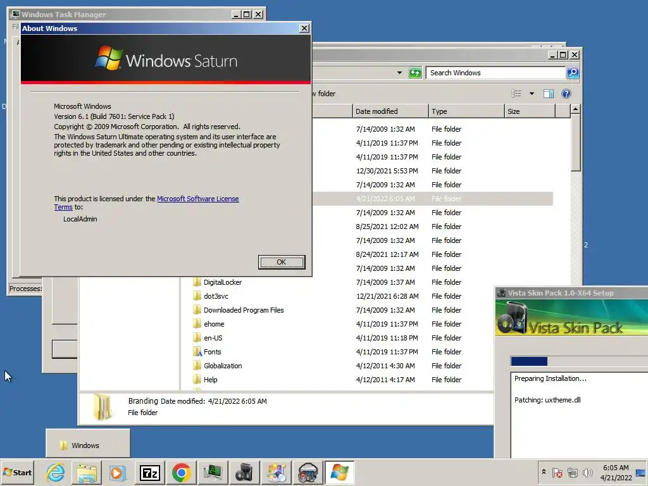Launch Google Chrome from taskbar
Viewport: 648px width, 486px height.
(x=181, y=472)
